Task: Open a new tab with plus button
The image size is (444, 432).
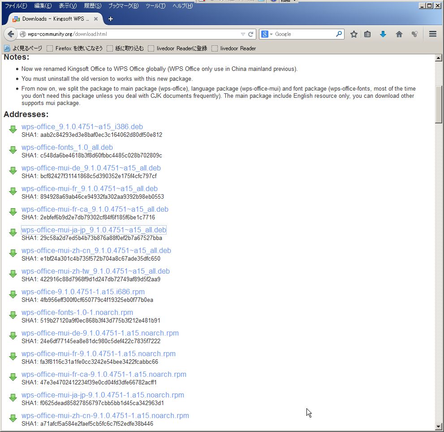Action: [x=111, y=19]
